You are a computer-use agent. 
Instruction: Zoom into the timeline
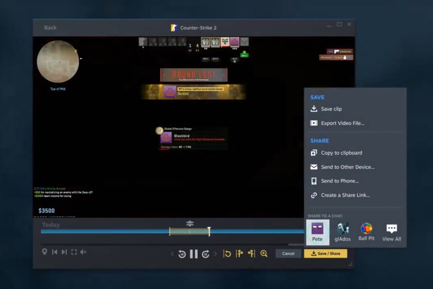[x=264, y=253]
